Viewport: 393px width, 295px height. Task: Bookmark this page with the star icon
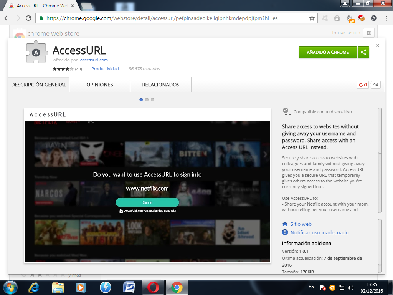pos(312,18)
